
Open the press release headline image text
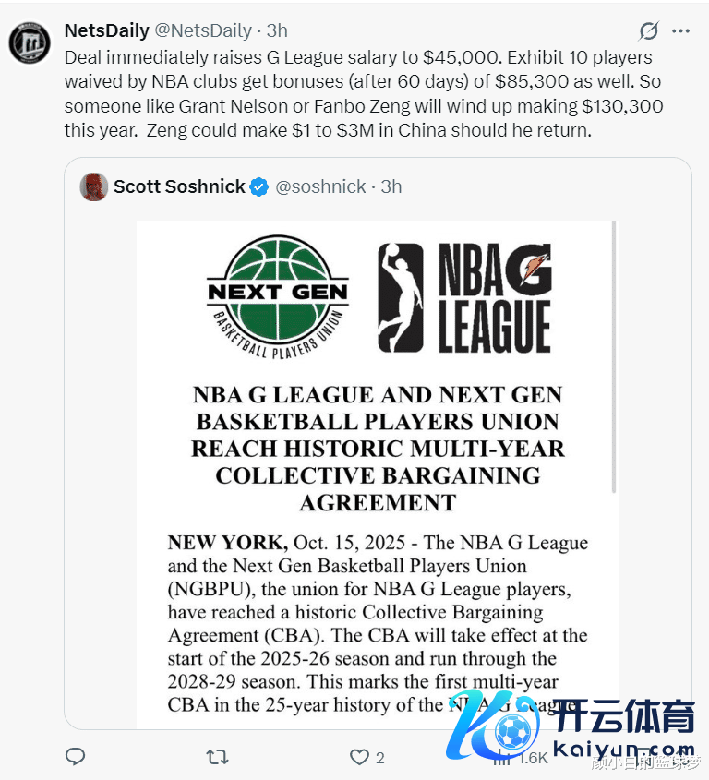pos(378,449)
